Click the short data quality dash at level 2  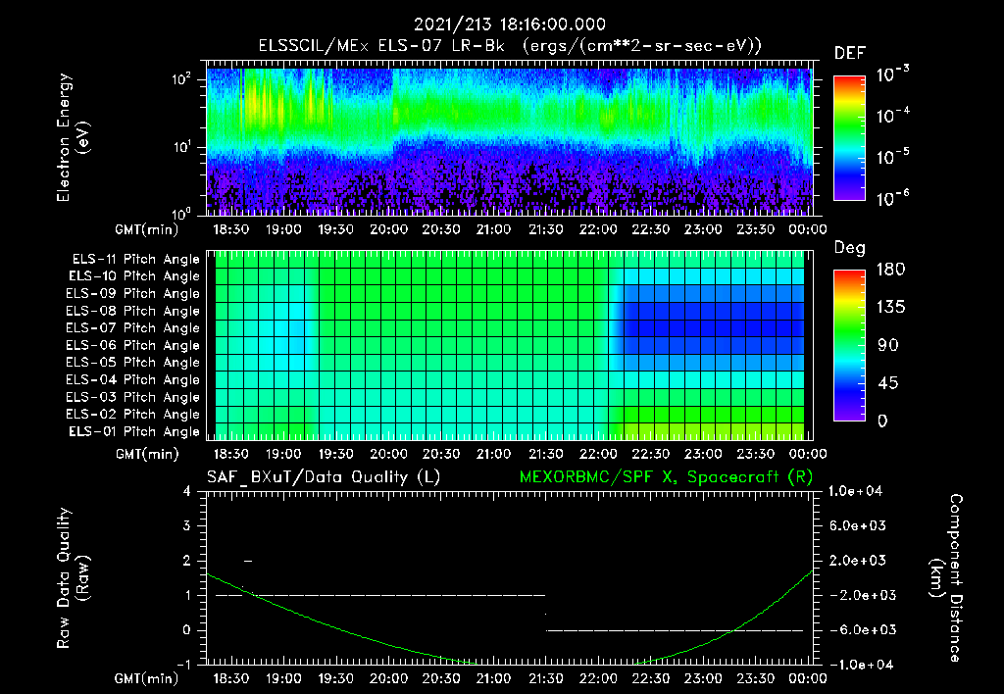click(x=248, y=562)
